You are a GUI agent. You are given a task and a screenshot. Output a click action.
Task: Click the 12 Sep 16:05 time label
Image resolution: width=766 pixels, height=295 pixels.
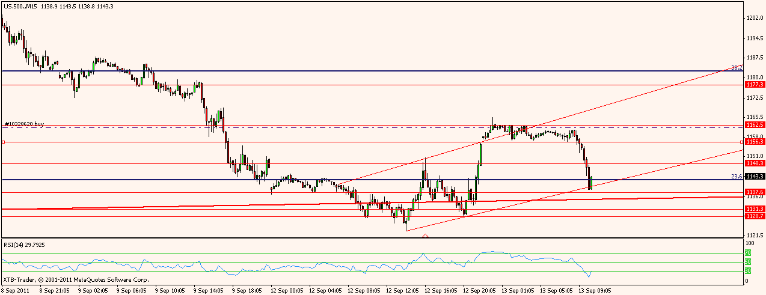441,290
